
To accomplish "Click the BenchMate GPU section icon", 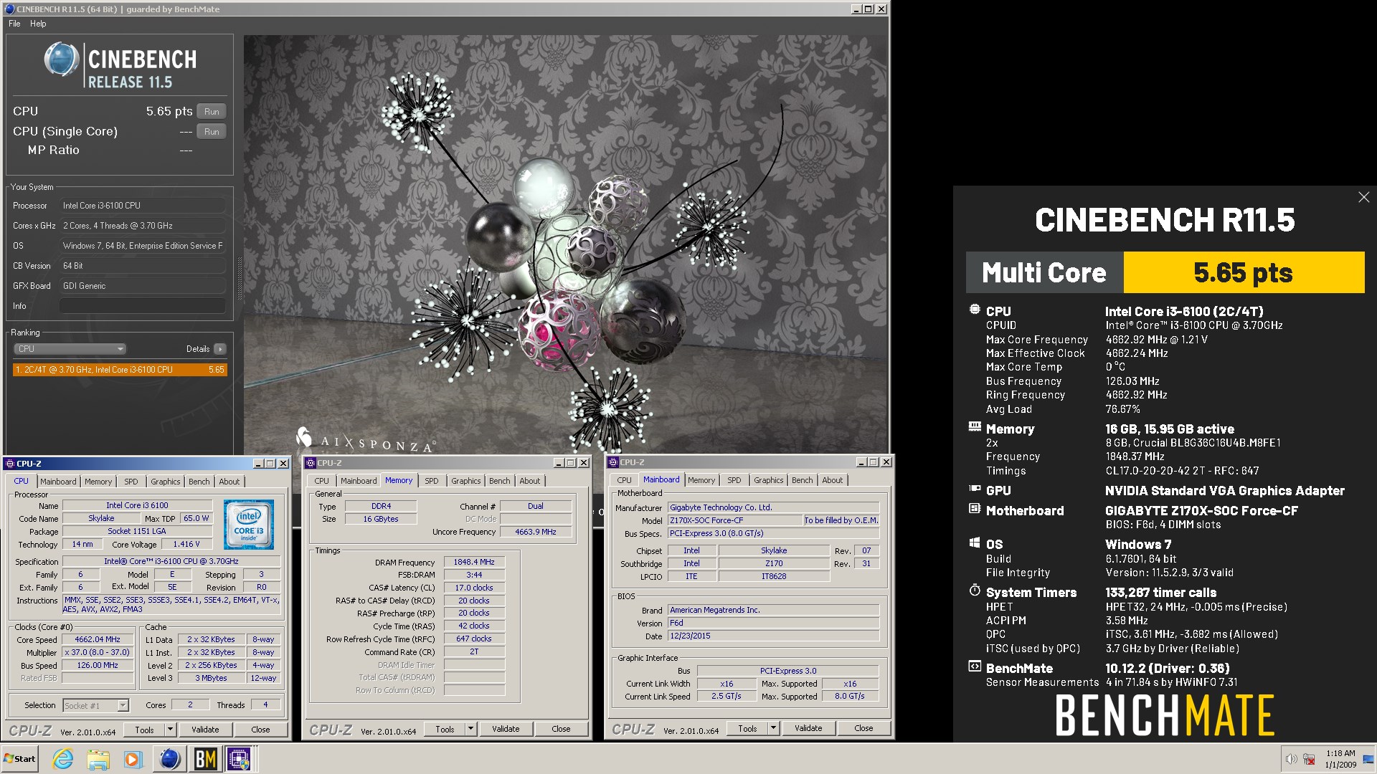I will pos(975,489).
